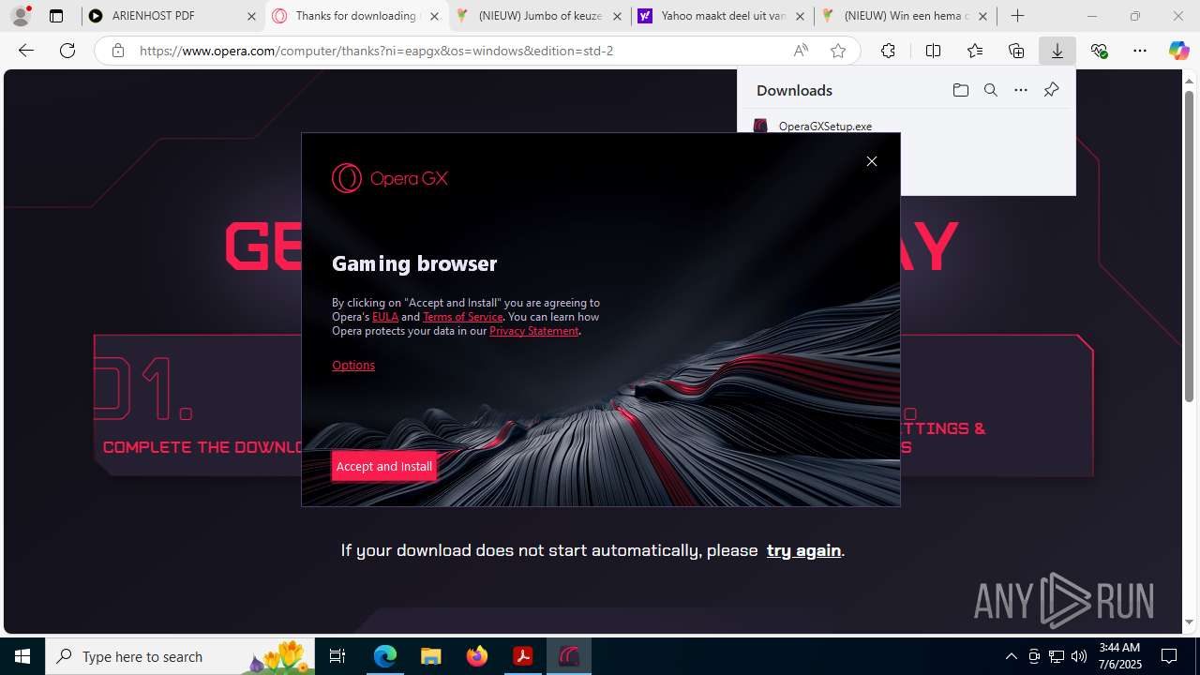The image size is (1200, 675).
Task: Open the network status tray icon
Action: 1057,656
